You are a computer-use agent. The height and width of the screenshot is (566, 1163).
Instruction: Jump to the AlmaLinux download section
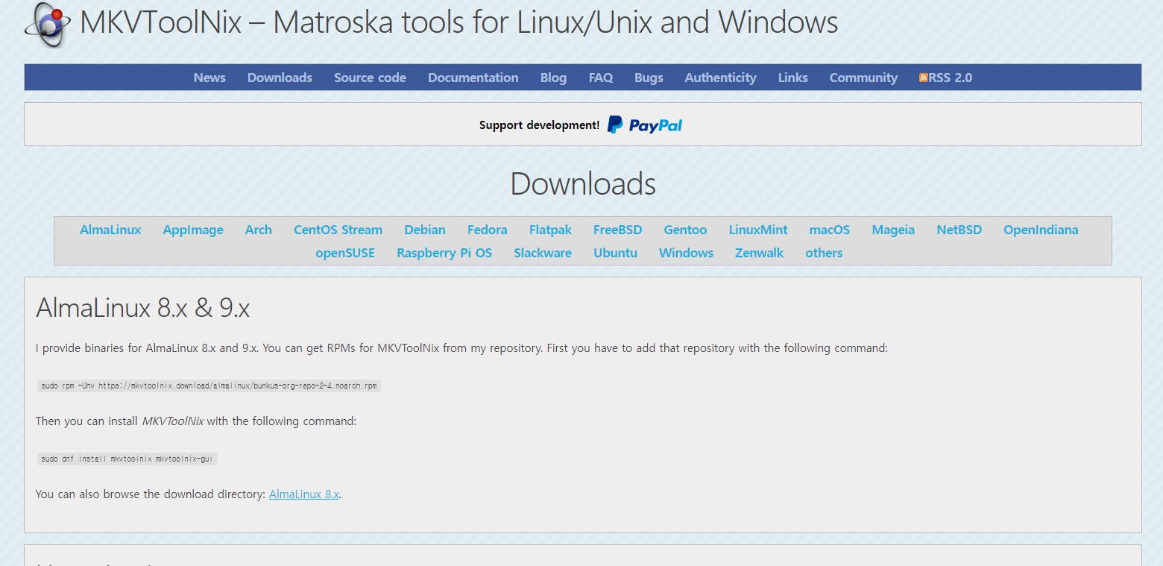tap(110, 230)
